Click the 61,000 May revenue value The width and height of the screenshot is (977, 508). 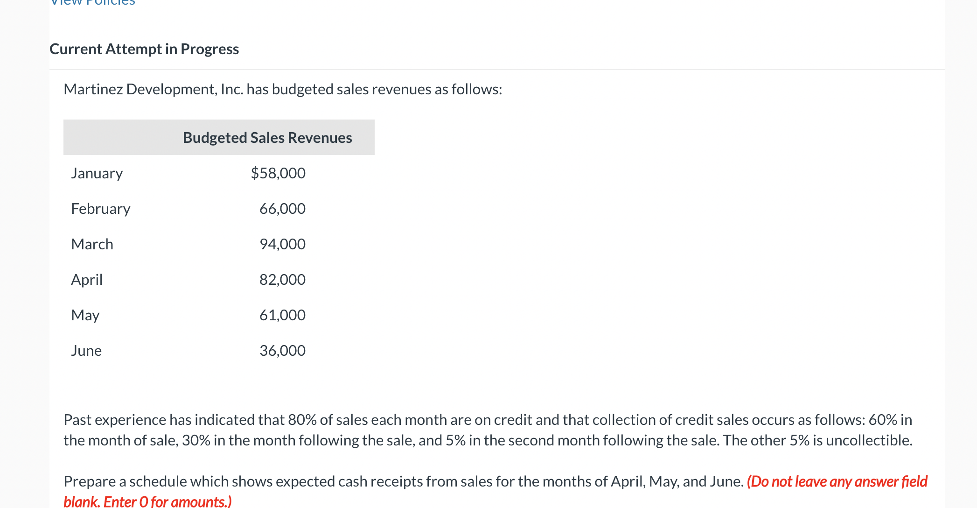pos(282,315)
